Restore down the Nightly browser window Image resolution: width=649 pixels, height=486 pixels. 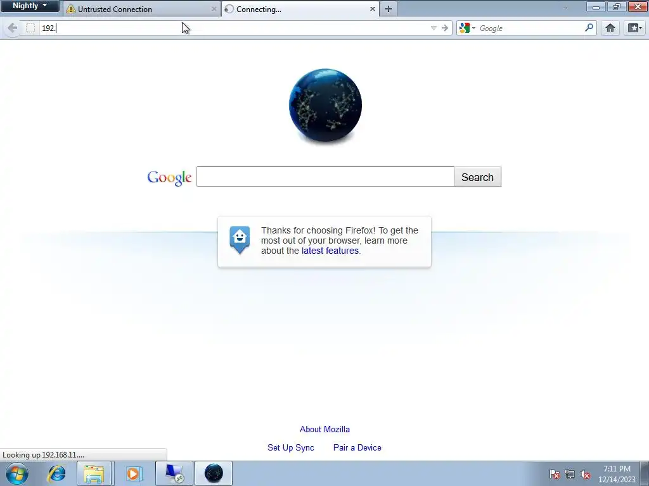point(616,6)
